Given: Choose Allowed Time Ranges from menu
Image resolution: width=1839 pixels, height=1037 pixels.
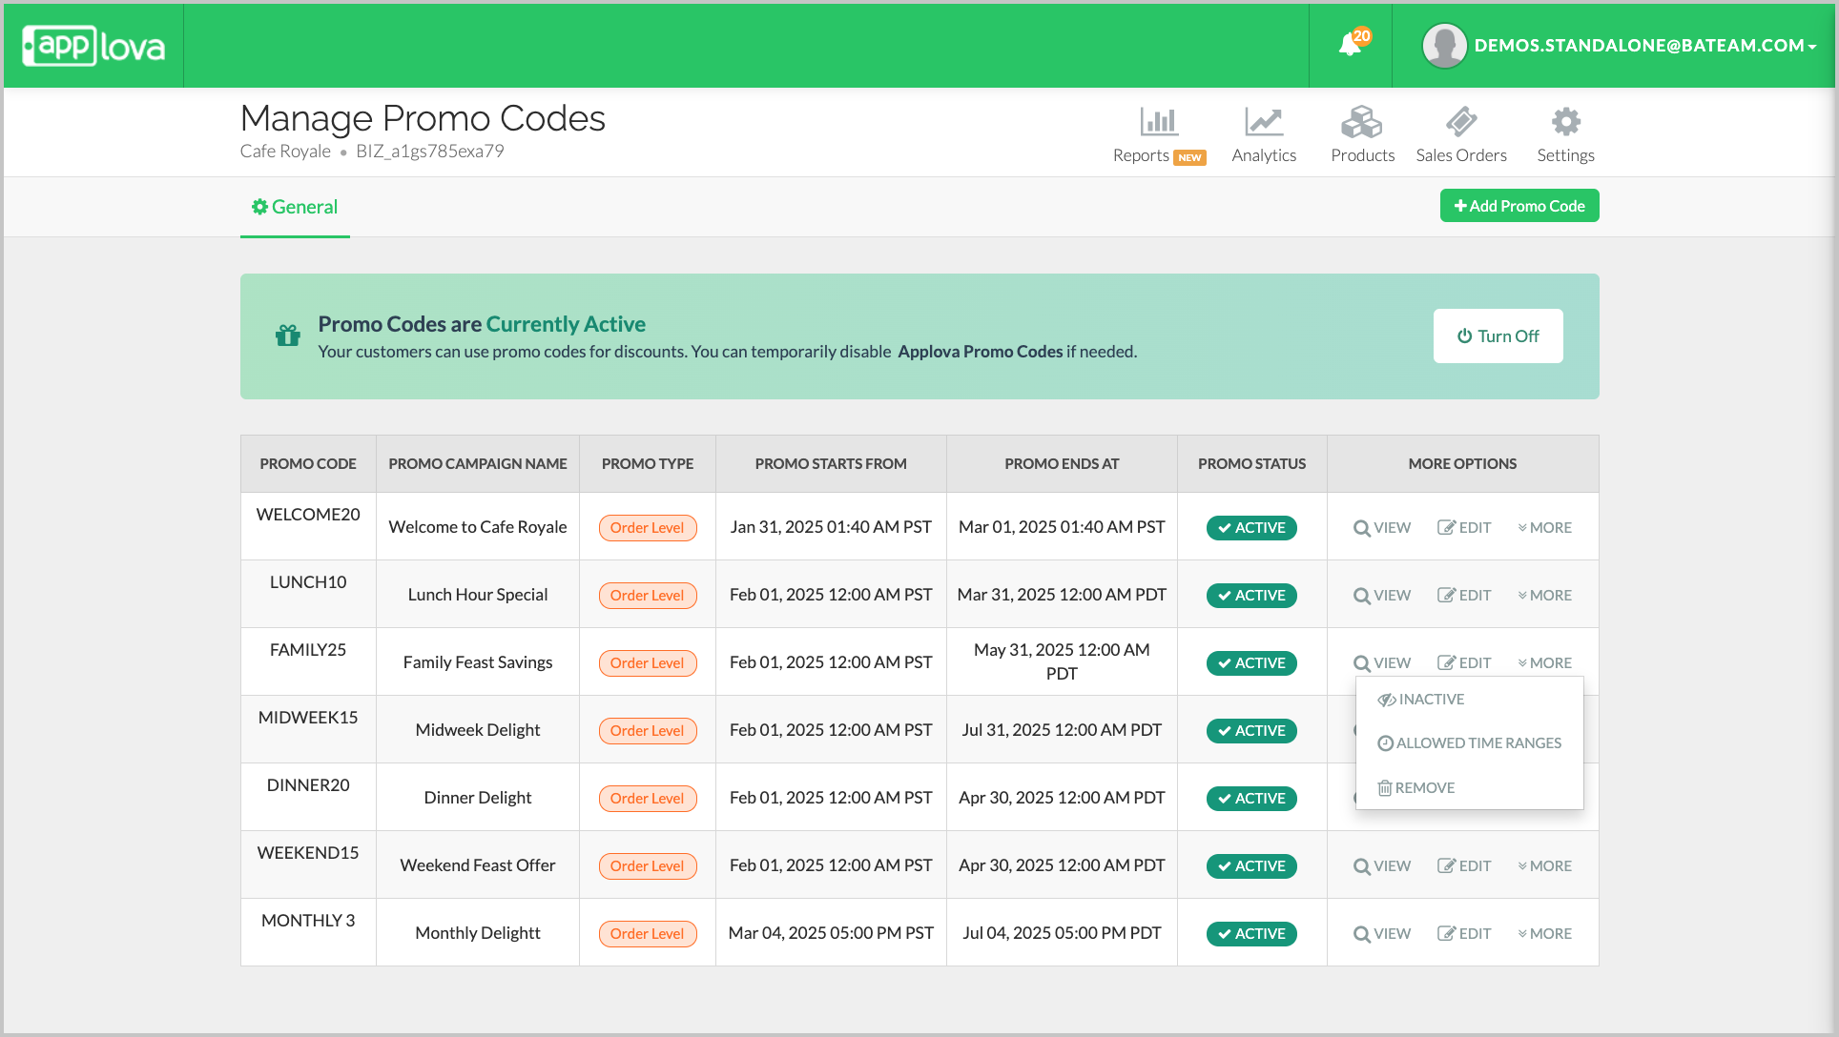Looking at the screenshot, I should [x=1469, y=743].
